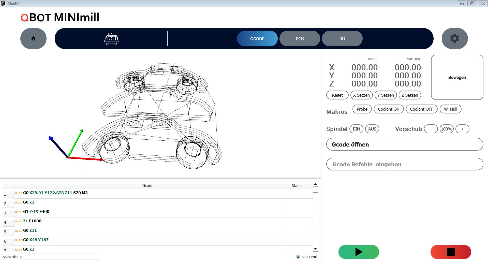Click Y Setzen button
The height and width of the screenshot is (262, 488).
386,95
